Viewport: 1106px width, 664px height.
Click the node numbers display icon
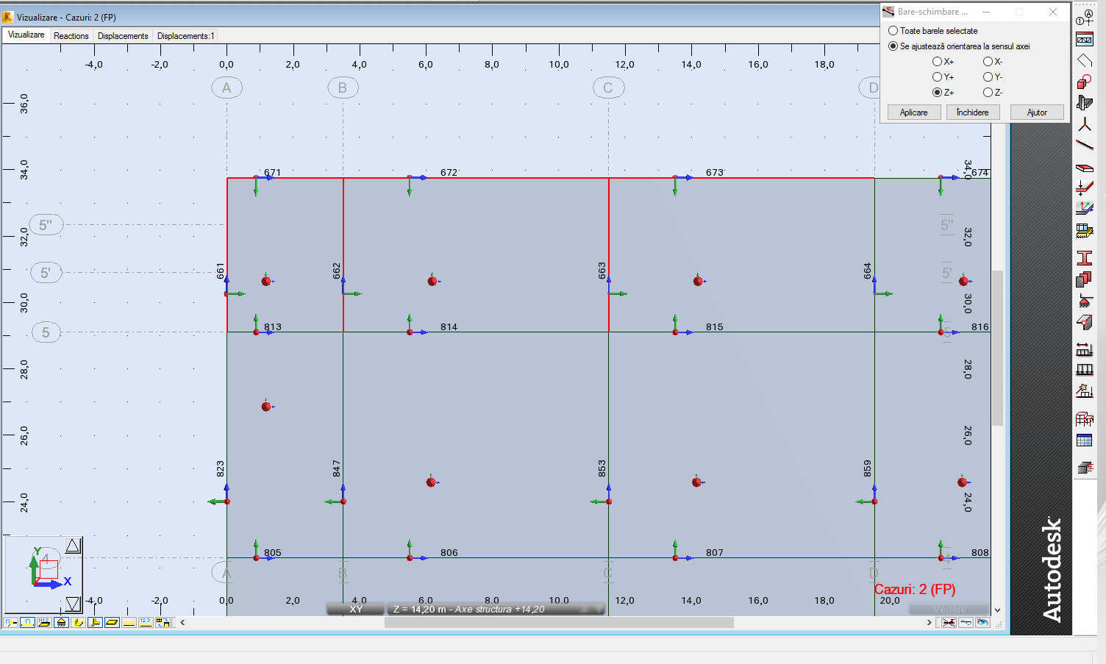click(11, 622)
